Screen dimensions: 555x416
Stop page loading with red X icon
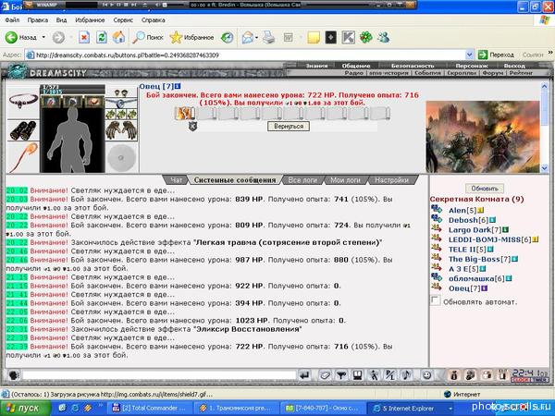point(84,37)
